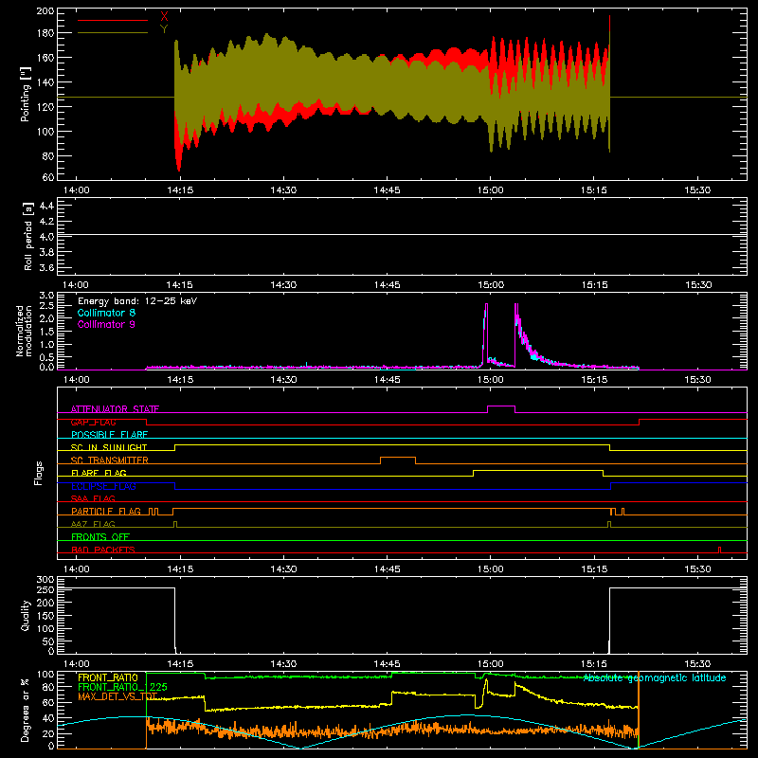
Task: Click 15:00 time label below Pointing panel
Action: [490, 190]
